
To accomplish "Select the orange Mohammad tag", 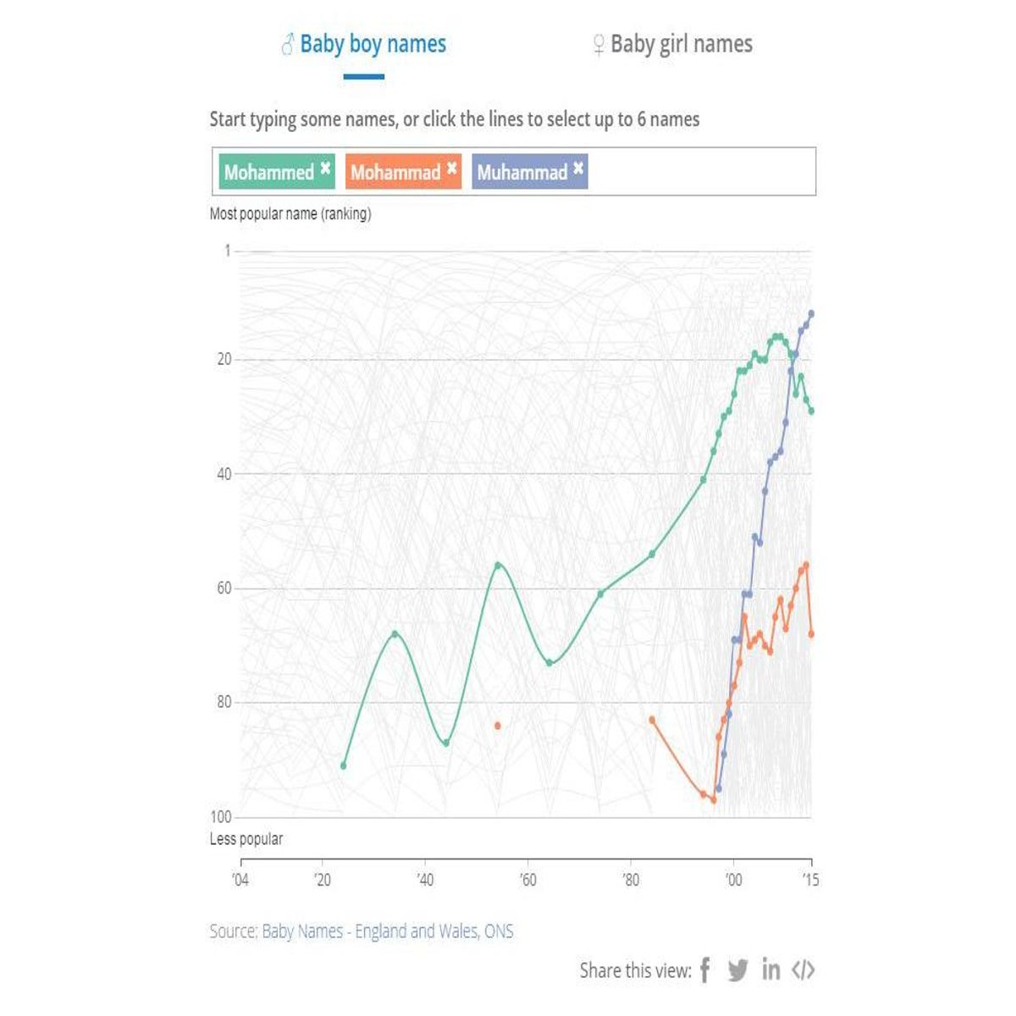I will point(395,172).
